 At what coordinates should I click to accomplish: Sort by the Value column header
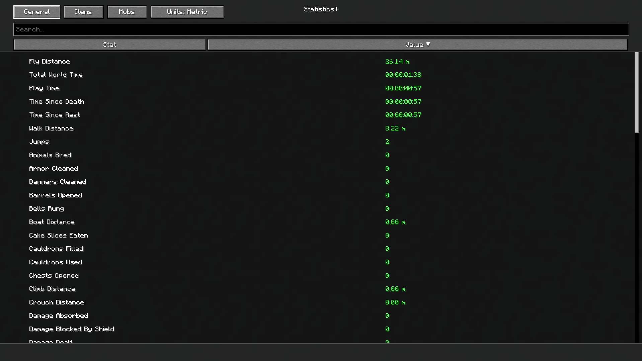[x=417, y=45]
